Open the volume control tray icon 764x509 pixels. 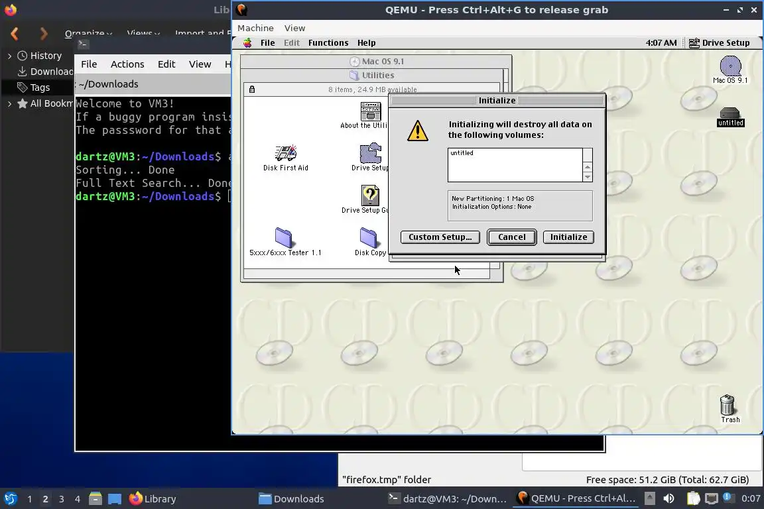pos(669,498)
